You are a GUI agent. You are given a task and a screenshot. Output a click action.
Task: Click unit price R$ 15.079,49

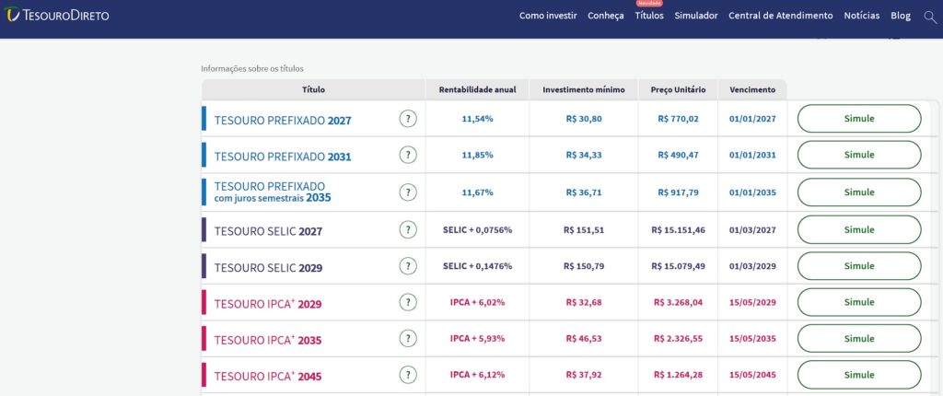[x=678, y=266]
